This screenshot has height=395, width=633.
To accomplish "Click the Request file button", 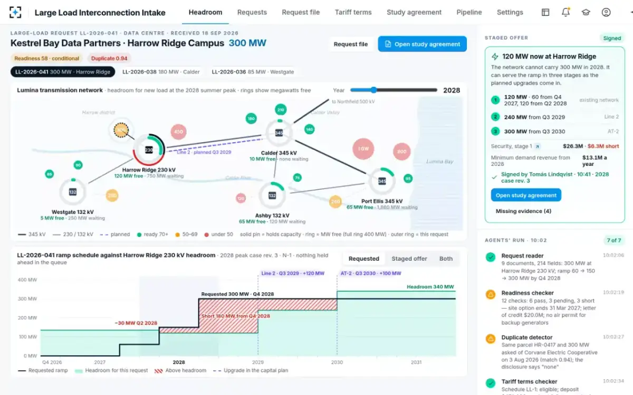I will (x=351, y=44).
